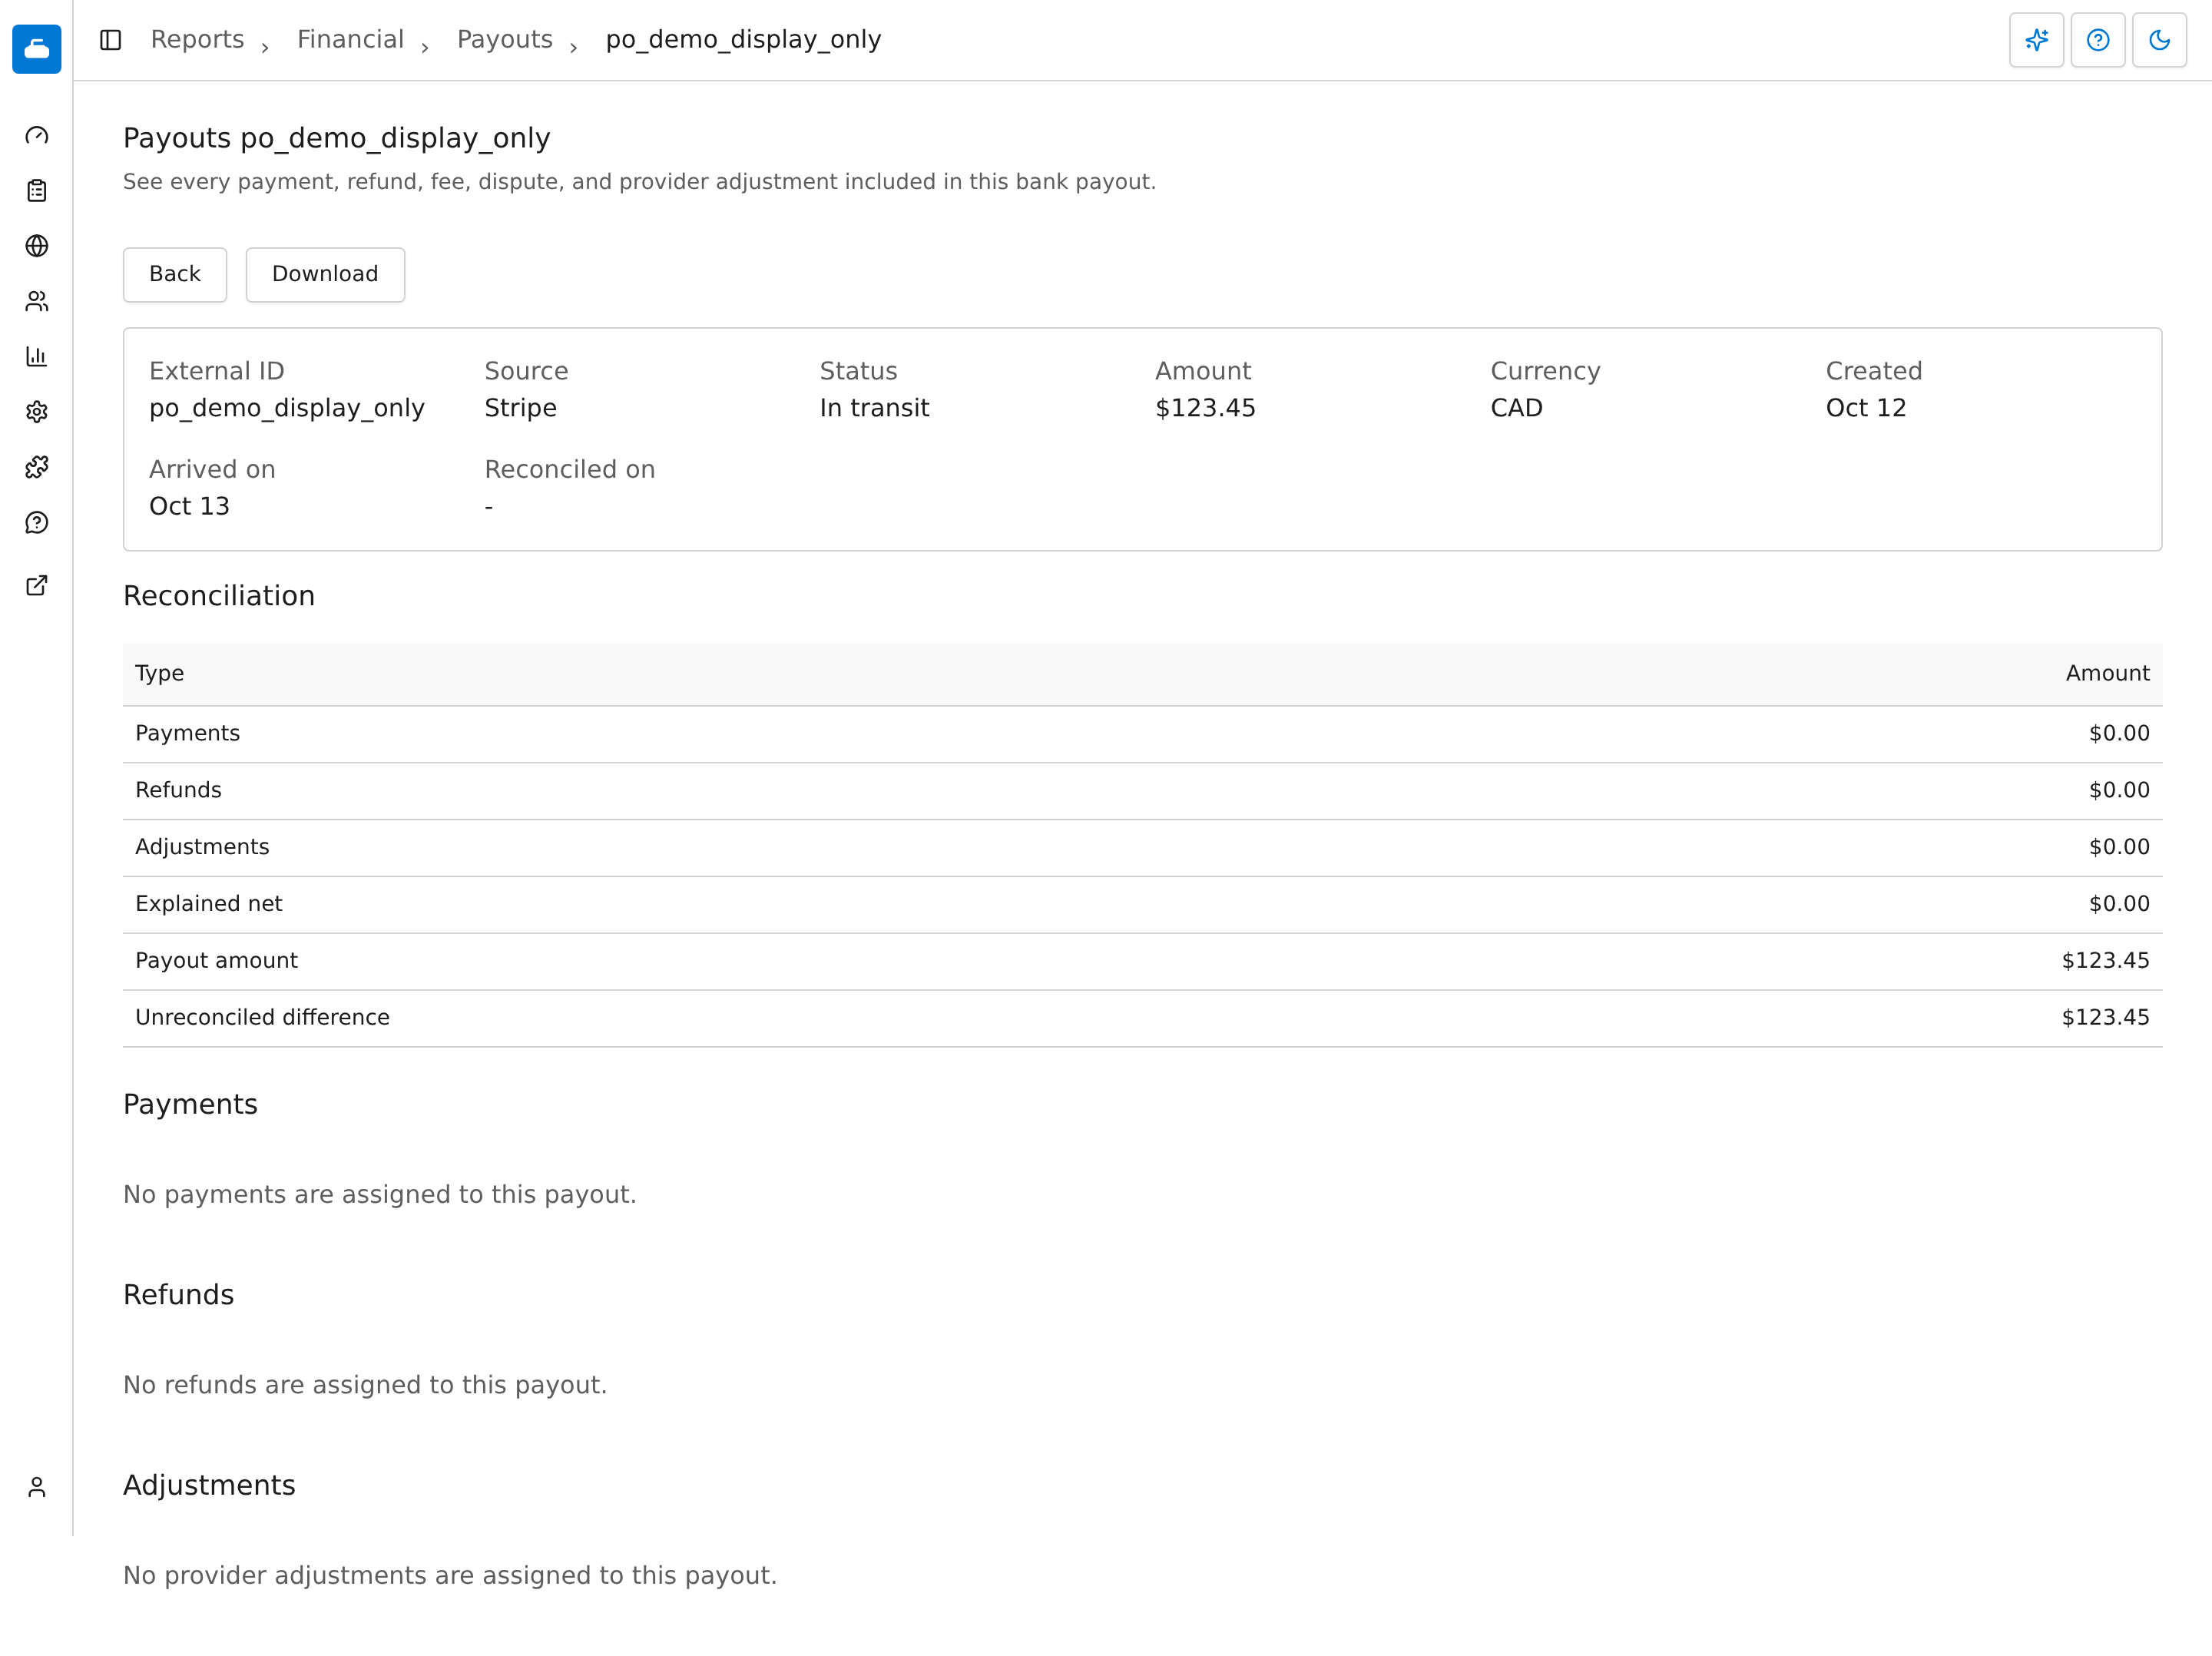
Task: Click the Type column header
Action: point(159,673)
